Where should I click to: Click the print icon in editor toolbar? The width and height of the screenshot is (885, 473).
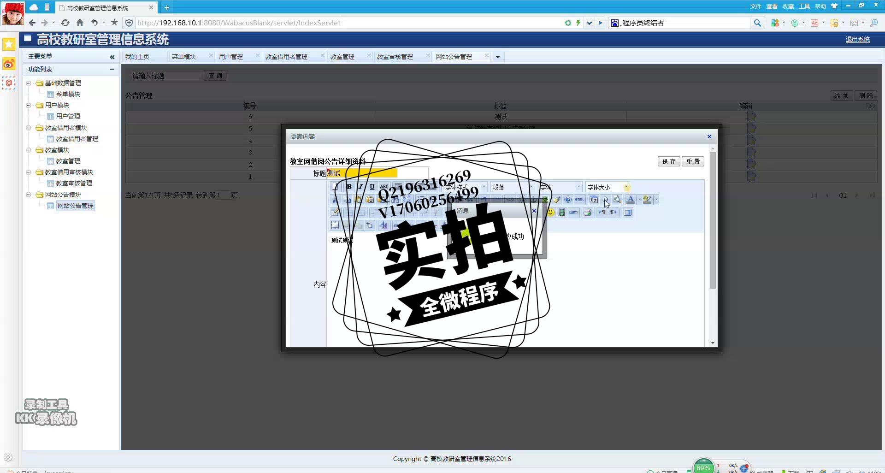tap(587, 213)
